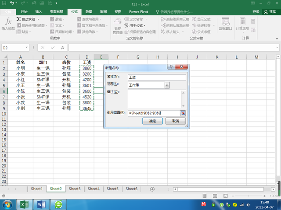Open the Text (文本) functions library
The height and width of the screenshot is (210, 281).
point(57,25)
